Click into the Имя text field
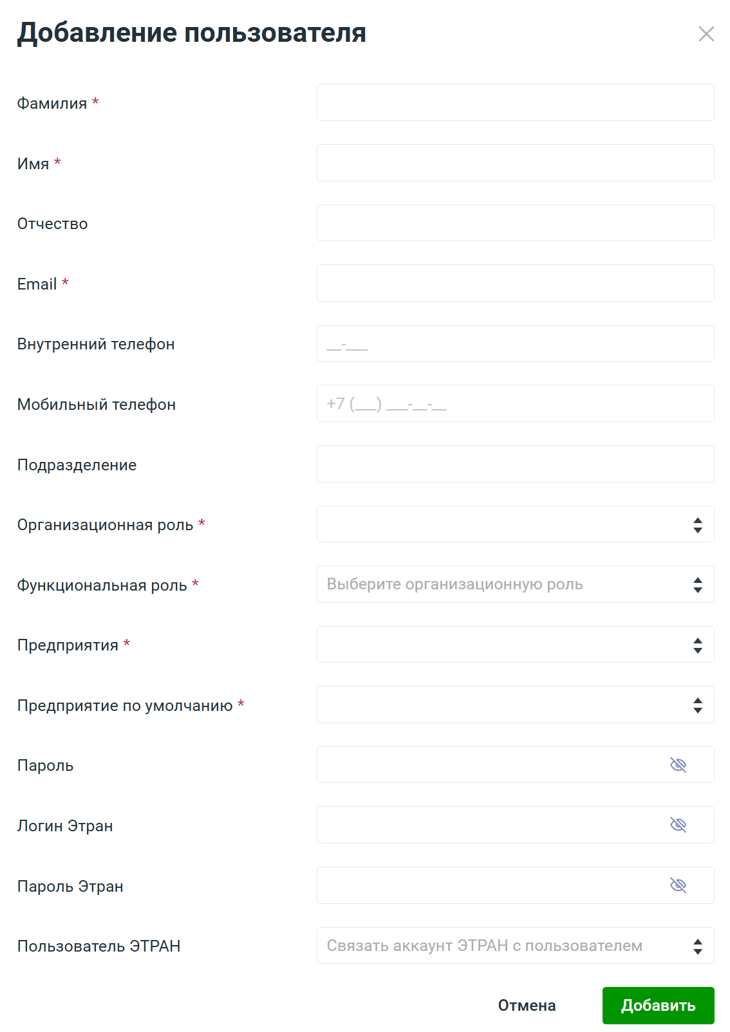The width and height of the screenshot is (730, 1032). pos(515,163)
